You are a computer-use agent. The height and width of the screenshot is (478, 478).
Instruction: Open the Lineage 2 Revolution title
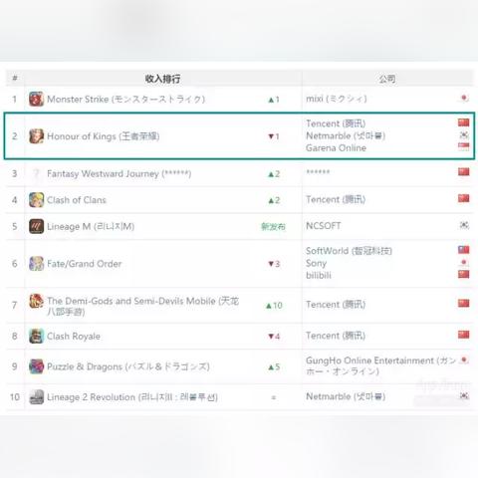132,397
